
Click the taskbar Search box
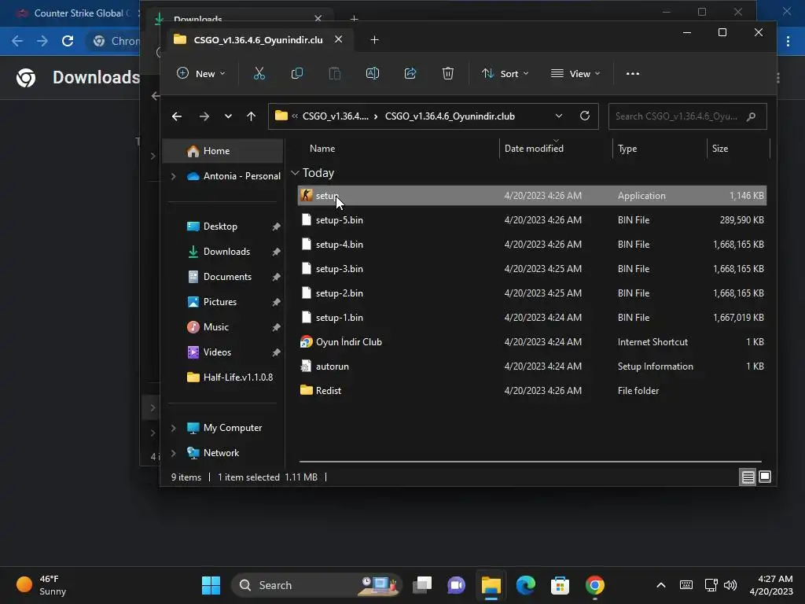(x=316, y=585)
